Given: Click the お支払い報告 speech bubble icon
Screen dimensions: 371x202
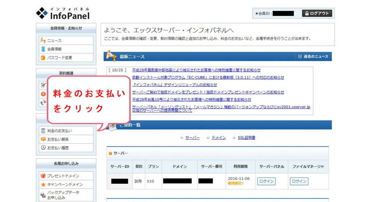Looking at the screenshot, I should click(x=43, y=139).
